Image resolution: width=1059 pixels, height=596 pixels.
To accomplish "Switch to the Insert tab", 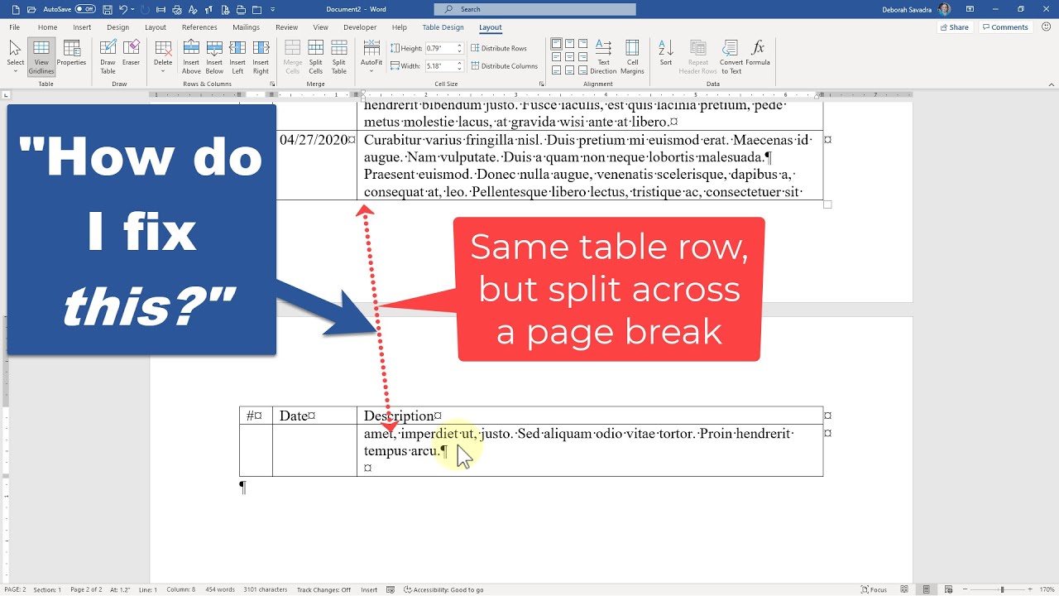I will (82, 27).
